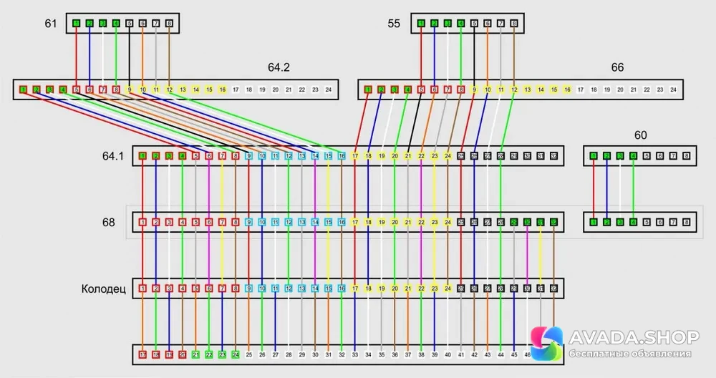Image resolution: width=716 pixels, height=378 pixels.
Task: Select port 33 on the bottom strip
Action: 355,354
